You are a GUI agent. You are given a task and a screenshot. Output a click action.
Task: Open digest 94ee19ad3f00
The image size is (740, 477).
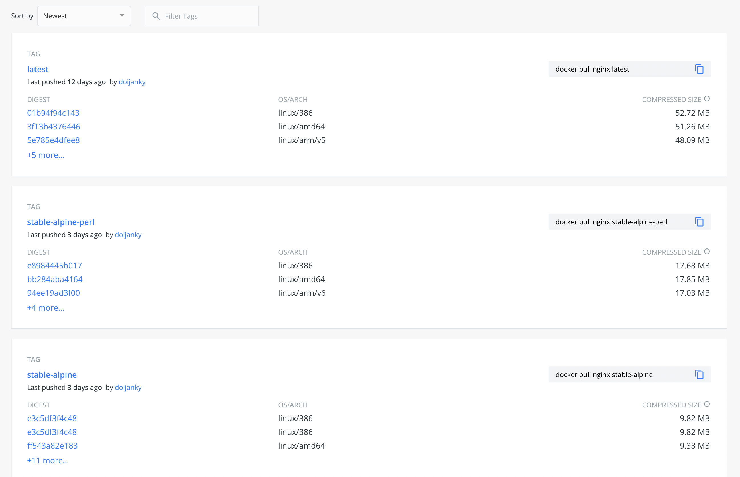tap(54, 293)
